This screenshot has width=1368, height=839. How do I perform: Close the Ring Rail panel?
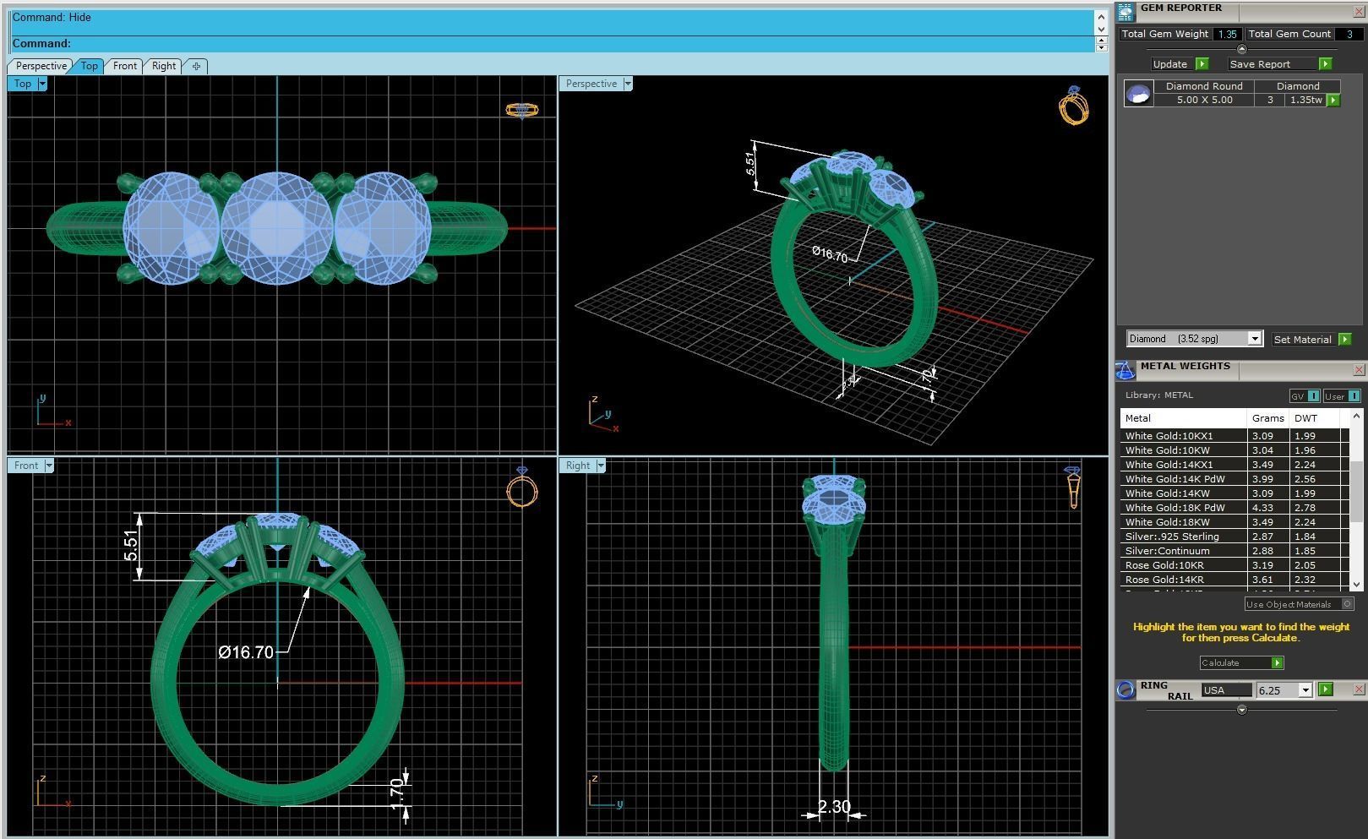tap(1359, 689)
